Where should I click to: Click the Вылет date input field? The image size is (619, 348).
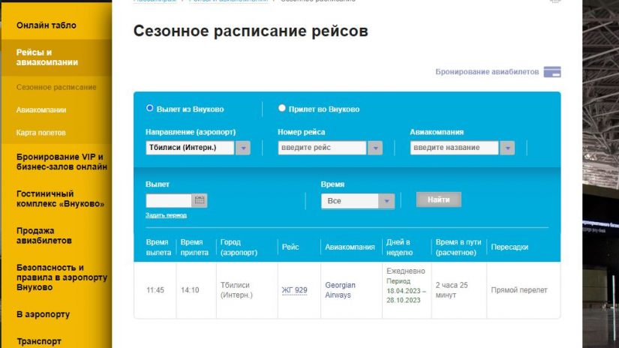[169, 200]
